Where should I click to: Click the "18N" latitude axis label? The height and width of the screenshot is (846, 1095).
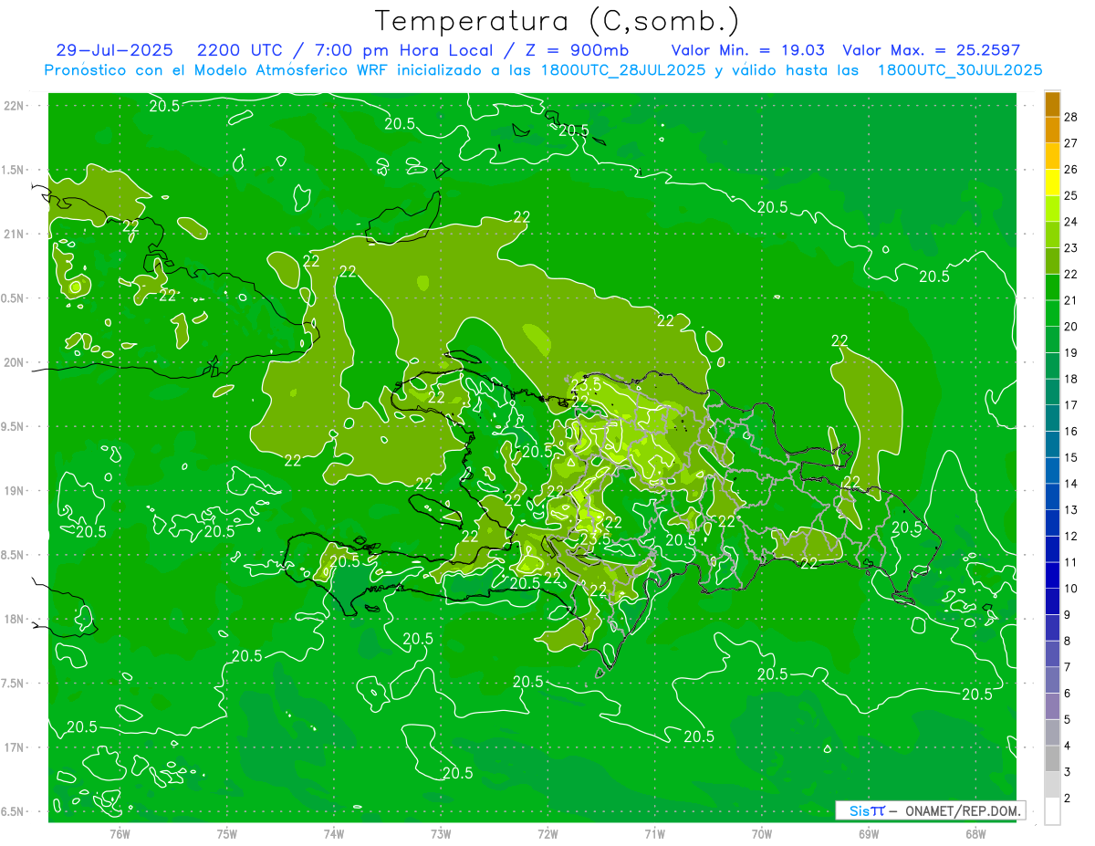(16, 619)
